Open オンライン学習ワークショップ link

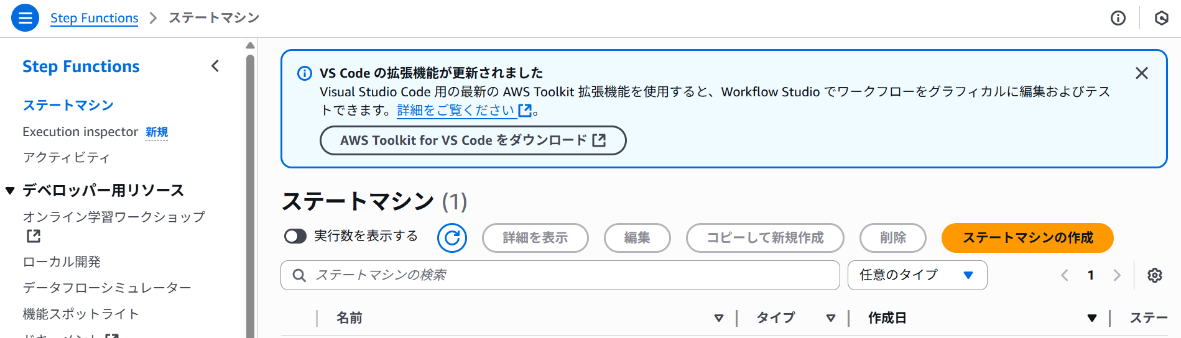[x=114, y=217]
